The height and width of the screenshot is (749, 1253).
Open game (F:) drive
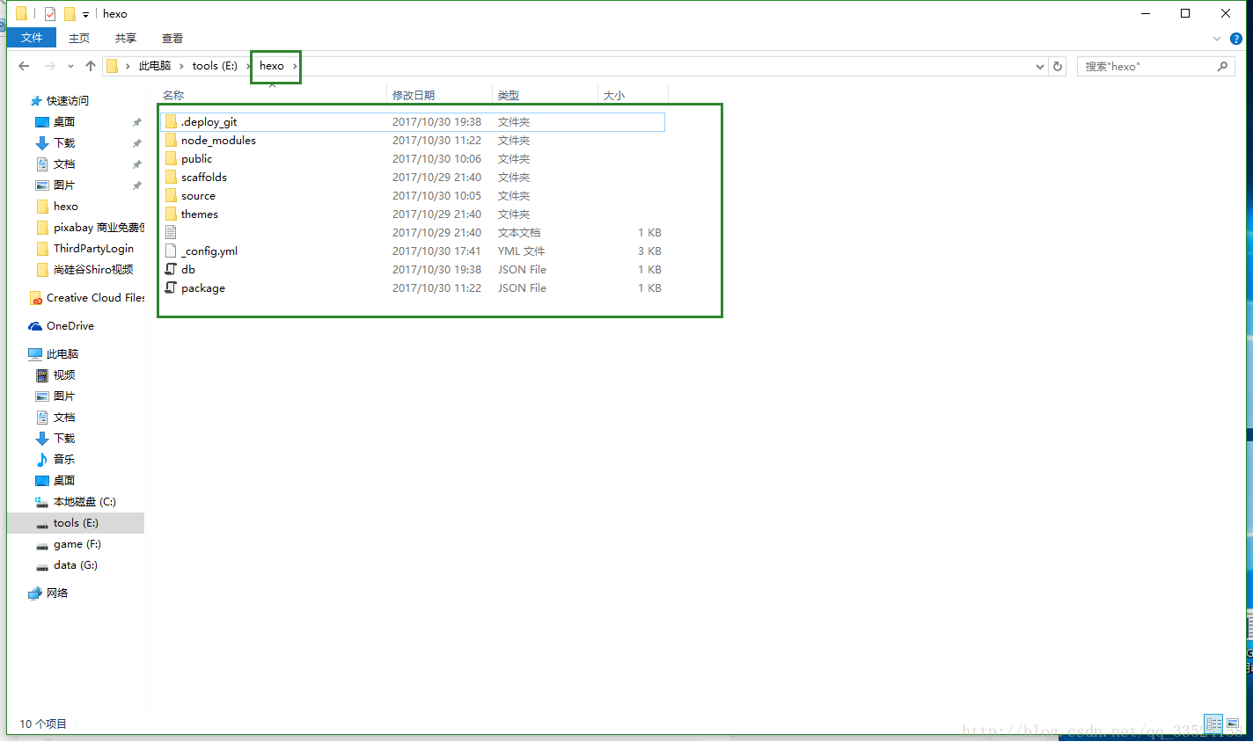[x=77, y=544]
